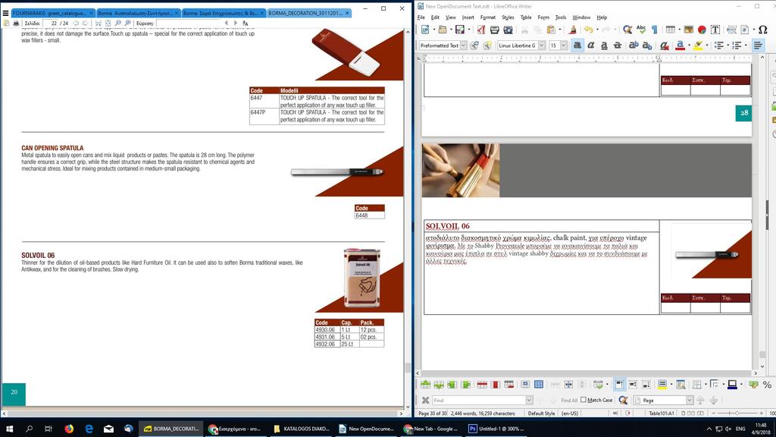776x437 pixels.
Task: Click PDF page number field 22
Action: pyautogui.click(x=50, y=24)
